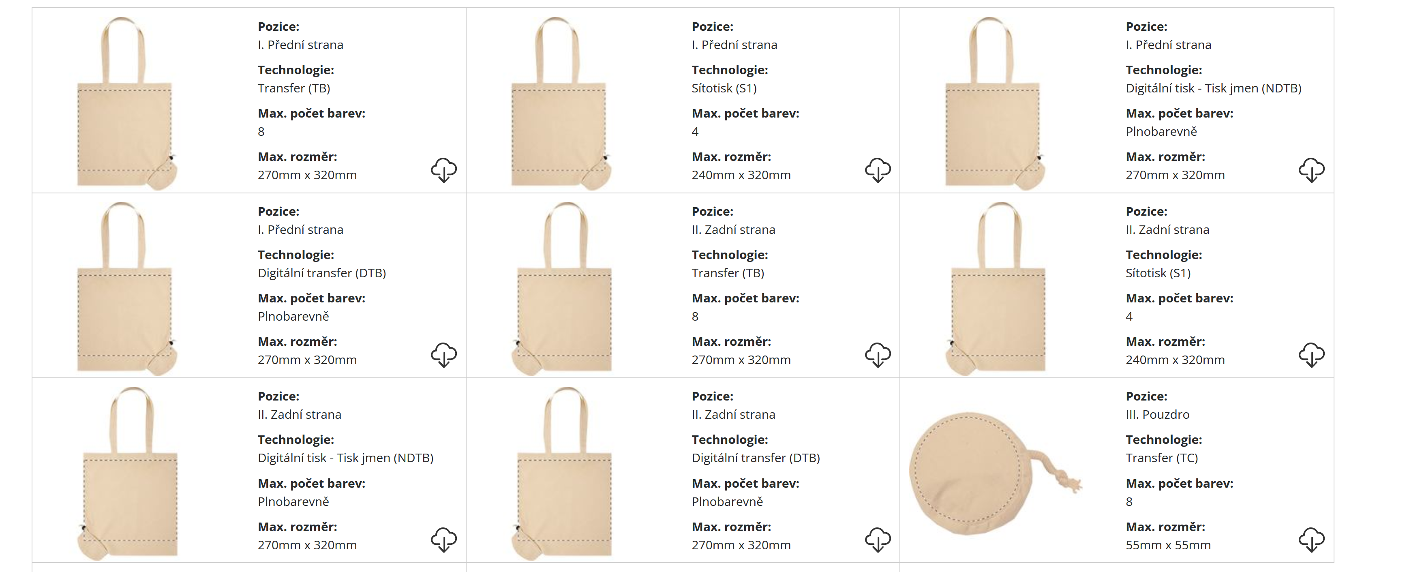The height and width of the screenshot is (572, 1424).
Task: Download template for back side Transfer (TB)
Action: pyautogui.click(x=877, y=355)
